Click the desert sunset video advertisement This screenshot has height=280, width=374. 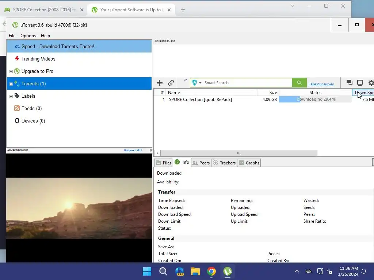point(79,208)
